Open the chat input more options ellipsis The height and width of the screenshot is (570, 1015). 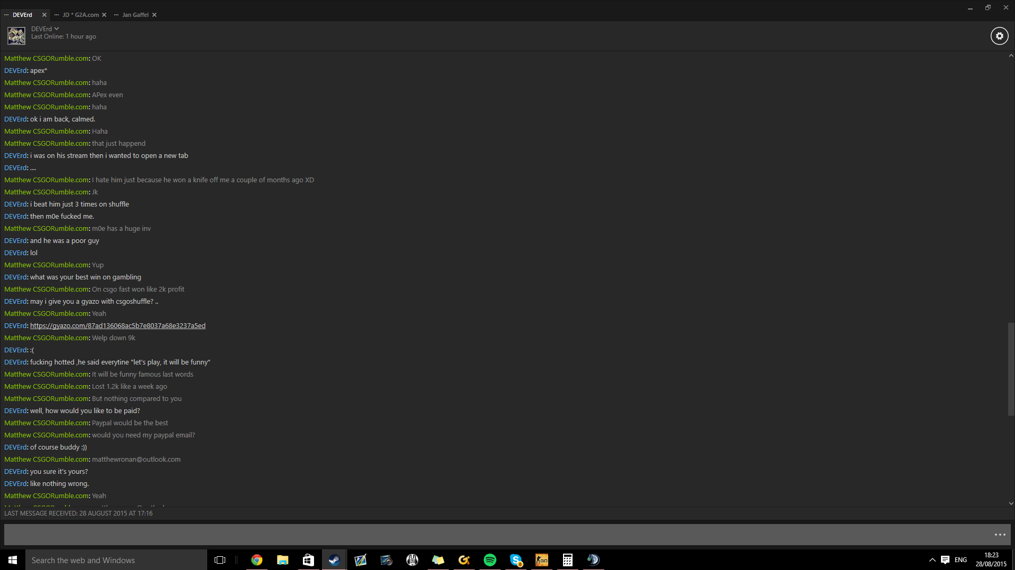point(1000,535)
